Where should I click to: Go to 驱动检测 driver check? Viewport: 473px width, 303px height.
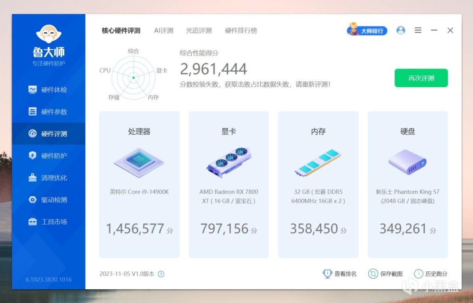[x=48, y=200]
